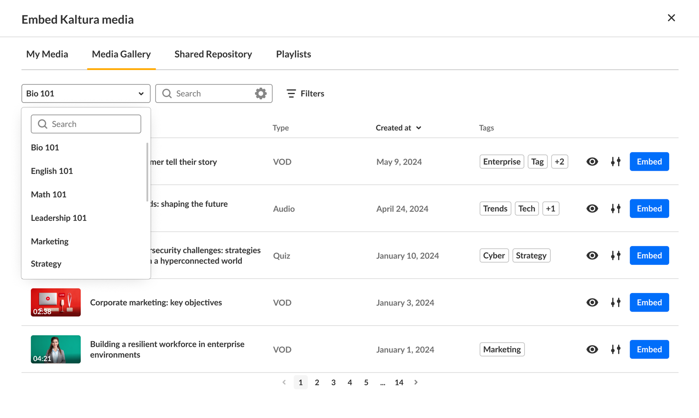The image size is (699, 418).
Task: Open embed settings for Audio entry
Action: coord(615,209)
